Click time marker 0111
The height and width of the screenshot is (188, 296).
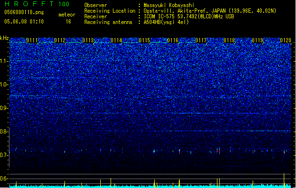pos(32,40)
